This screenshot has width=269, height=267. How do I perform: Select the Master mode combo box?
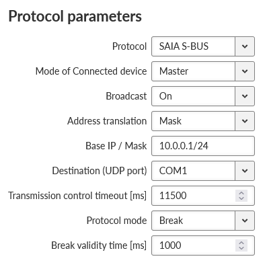pos(203,71)
